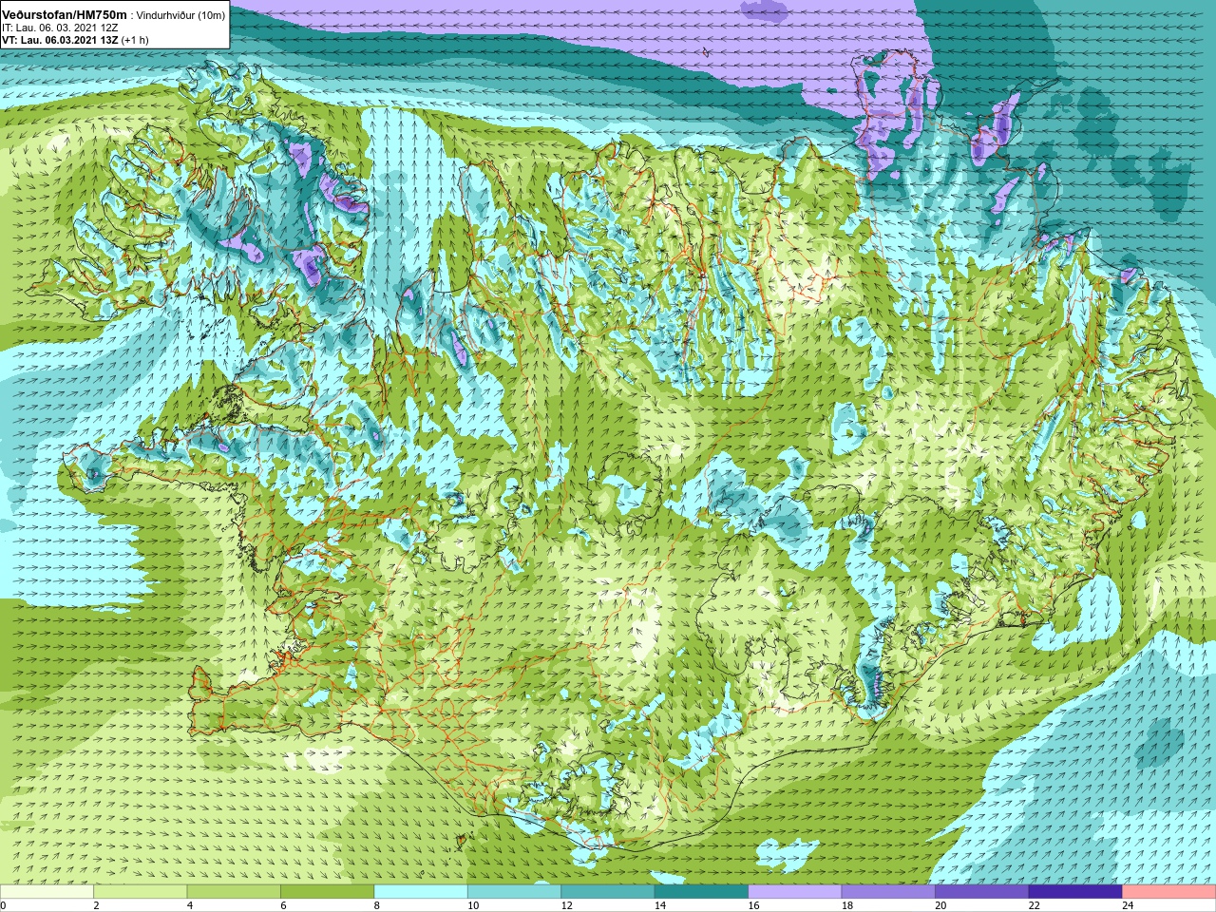Click the 'Vindurhviður (10m)' label
Viewport: 1216px width, 912px height.
[x=181, y=15]
